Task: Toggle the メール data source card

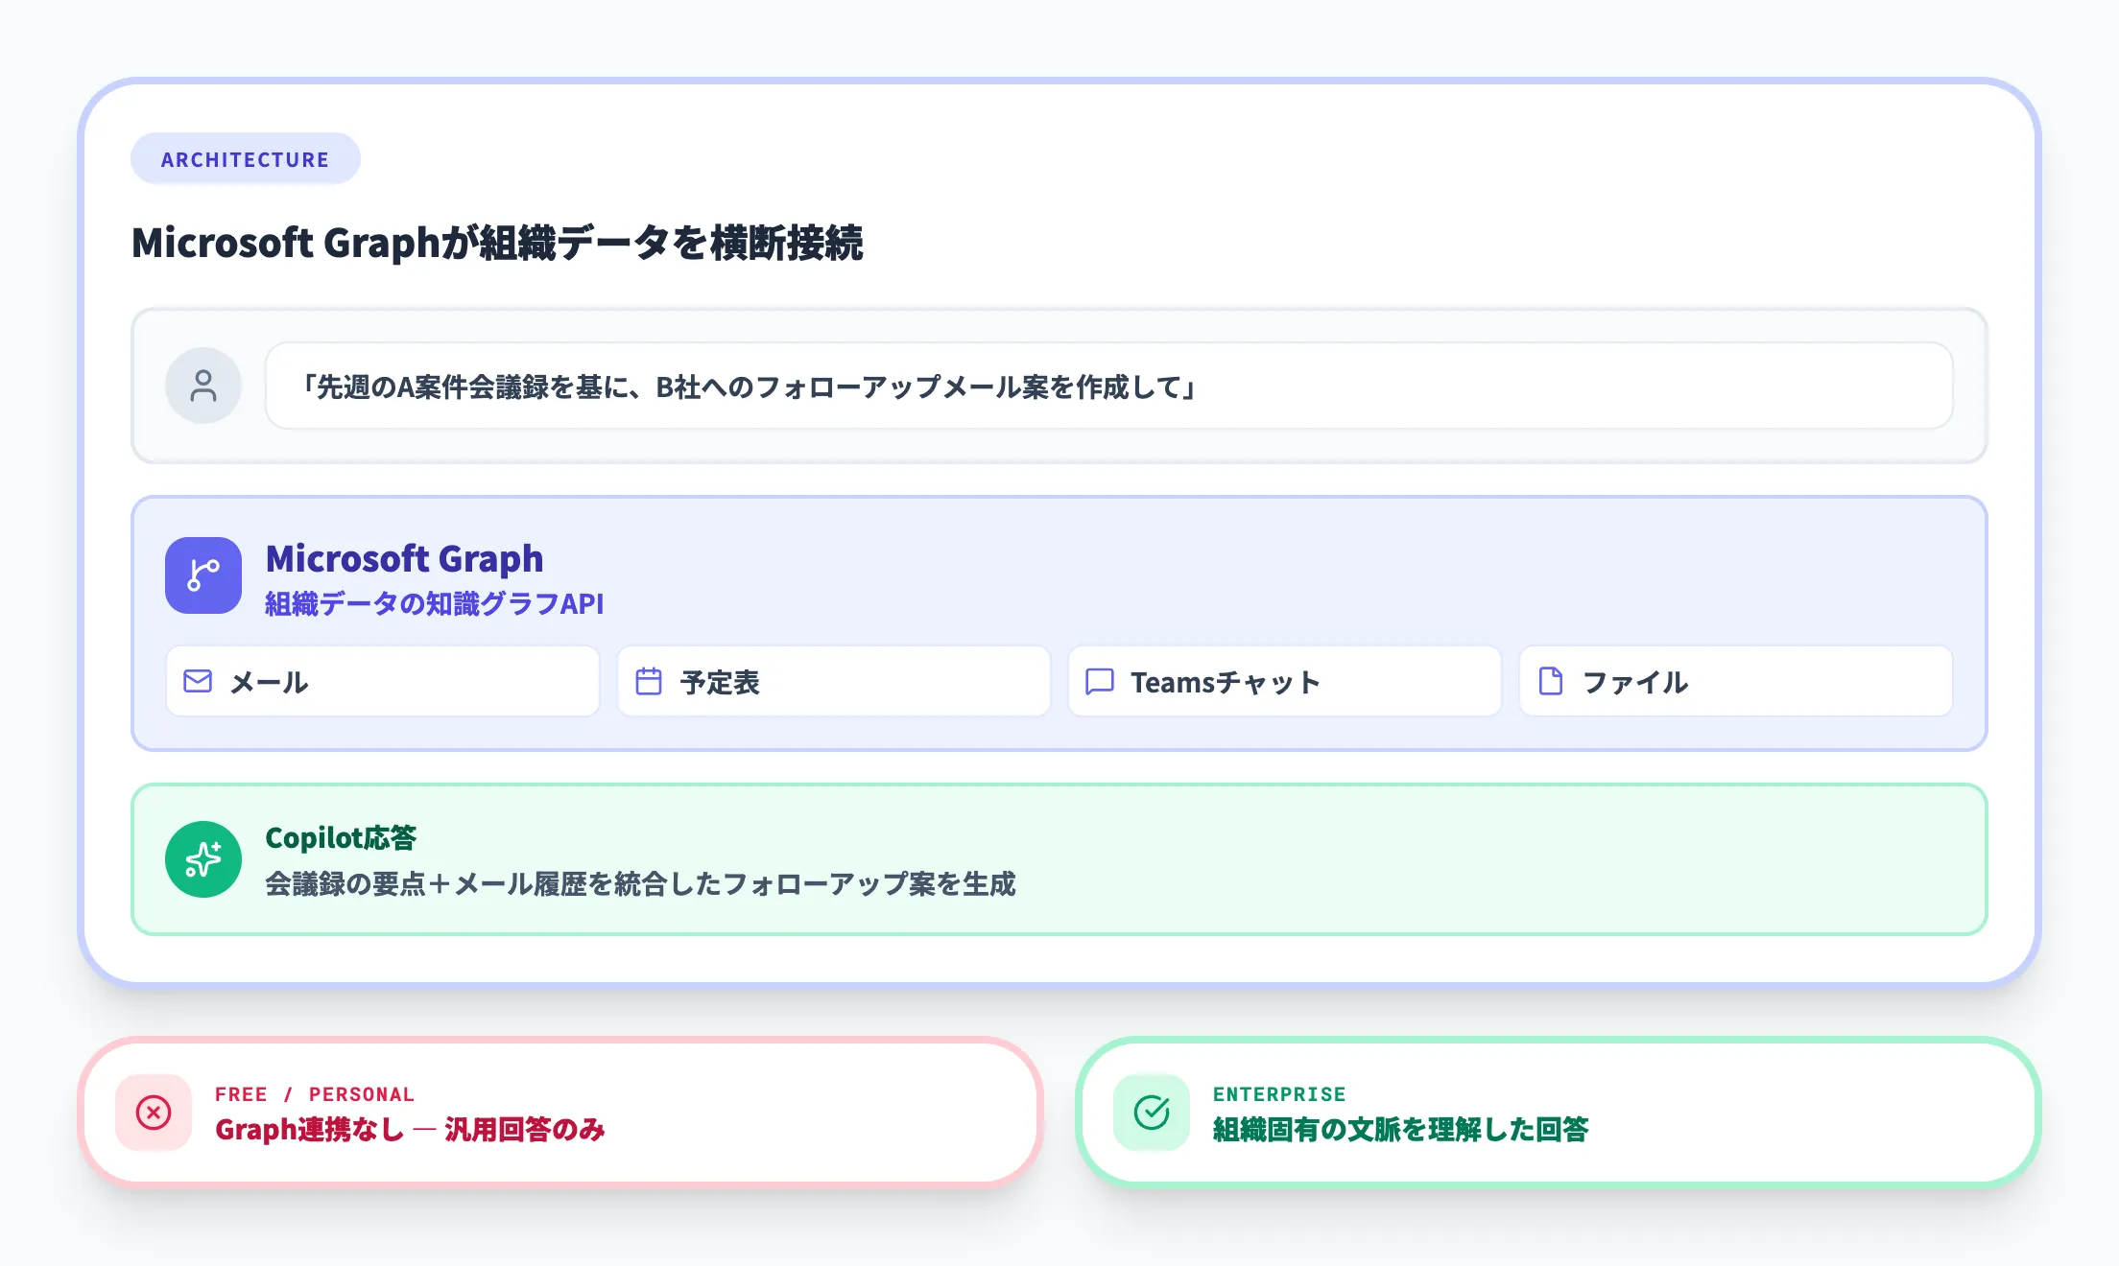Action: [383, 681]
